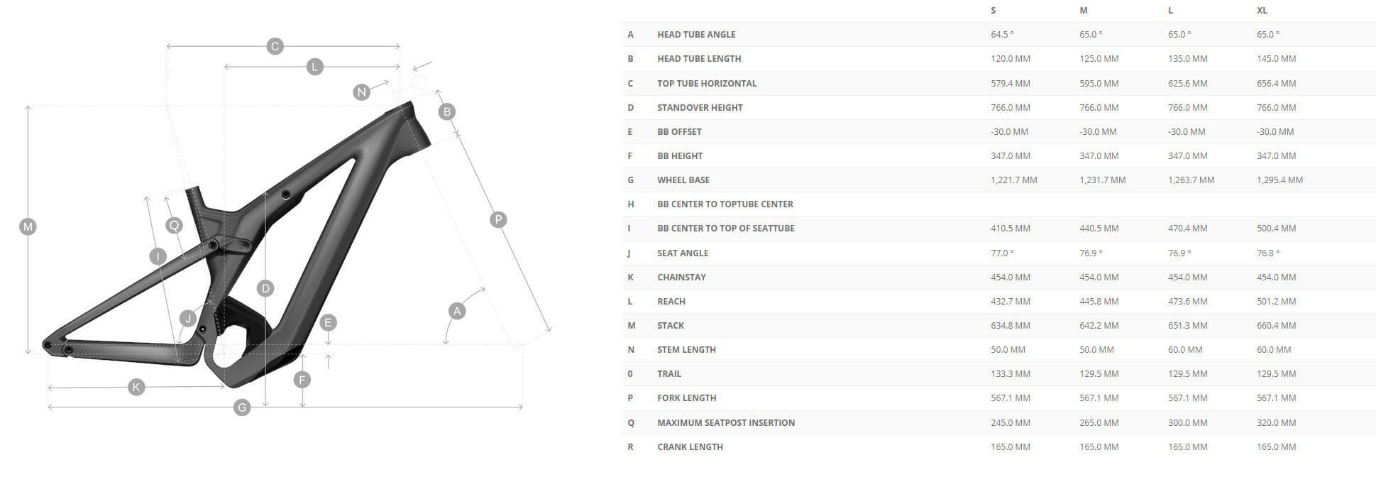1376x477 pixels.
Task: Select the S size column header
Action: point(993,11)
